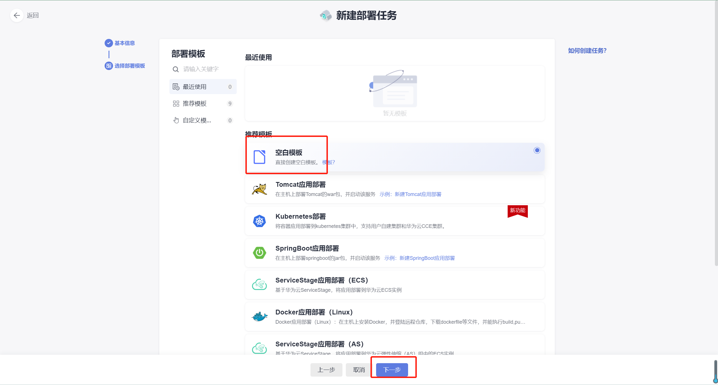The width and height of the screenshot is (718, 385).
Task: Open the 如何创建任务? help link
Action: pos(587,51)
